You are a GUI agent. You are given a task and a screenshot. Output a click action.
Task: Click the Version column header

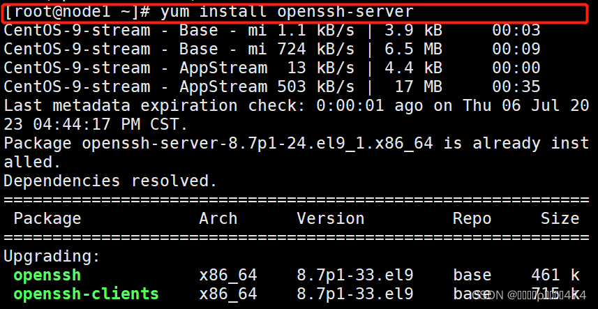coord(331,219)
